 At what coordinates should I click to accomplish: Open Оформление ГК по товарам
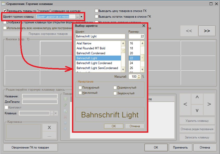30,148
